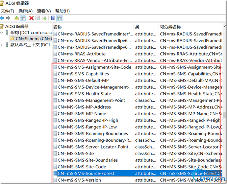The width and height of the screenshot is (227, 184).
Task: Open the blue Help question icon
Action: coord(53,18)
